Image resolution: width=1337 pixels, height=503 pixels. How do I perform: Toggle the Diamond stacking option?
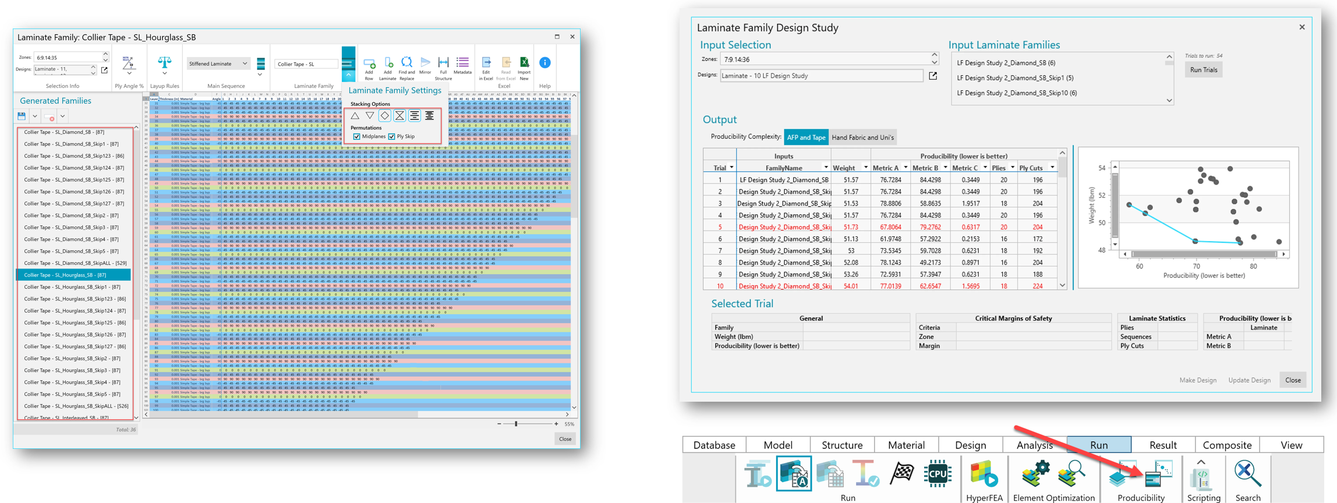[x=384, y=116]
